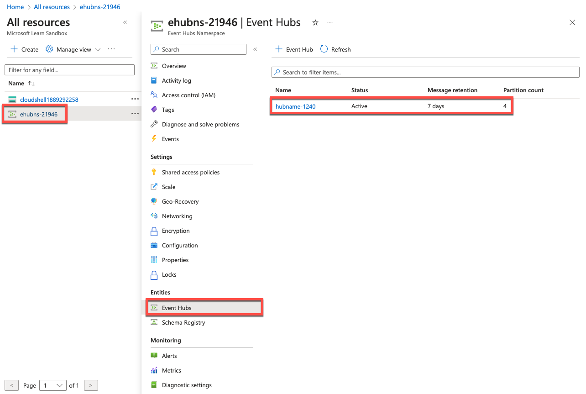
Task: Create a new resource with Create button
Action: [25, 49]
